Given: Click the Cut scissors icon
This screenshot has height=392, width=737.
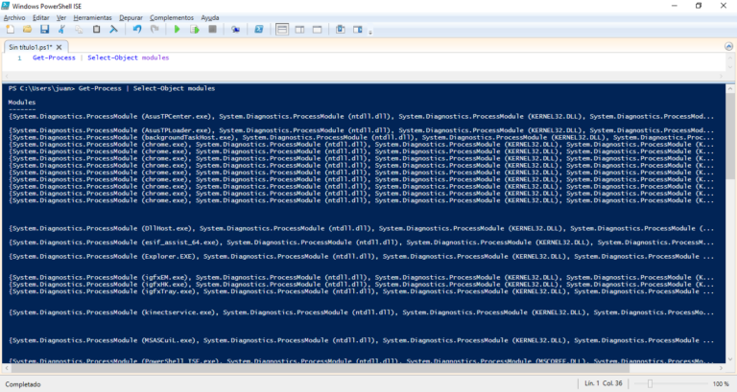Looking at the screenshot, I should (x=61, y=29).
